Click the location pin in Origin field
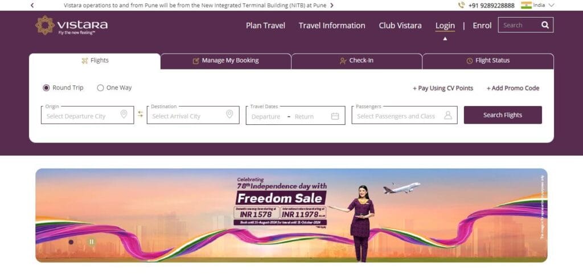The width and height of the screenshot is (583, 274). [x=124, y=114]
